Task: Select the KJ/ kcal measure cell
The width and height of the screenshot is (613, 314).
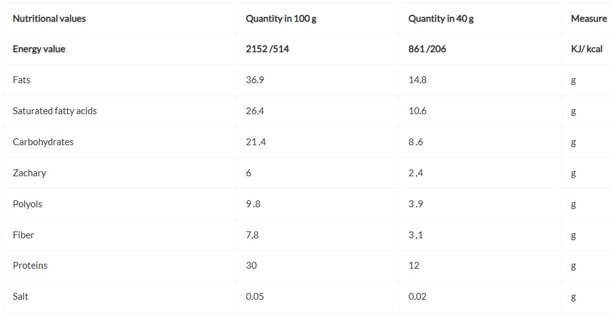Action: [586, 49]
